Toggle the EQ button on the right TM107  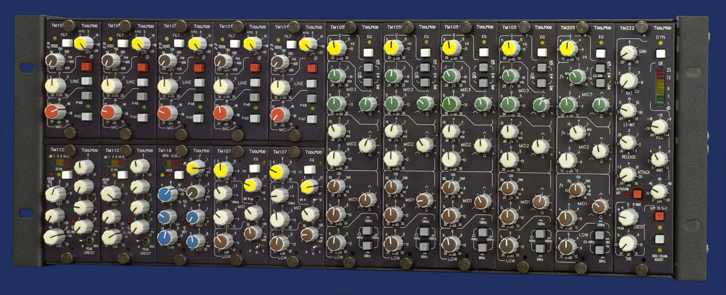(x=310, y=168)
